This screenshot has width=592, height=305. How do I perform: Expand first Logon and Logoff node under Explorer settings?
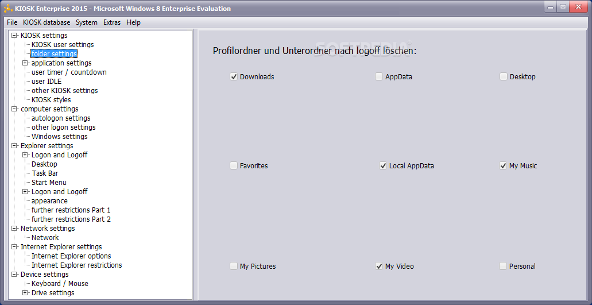pyautogui.click(x=25, y=155)
